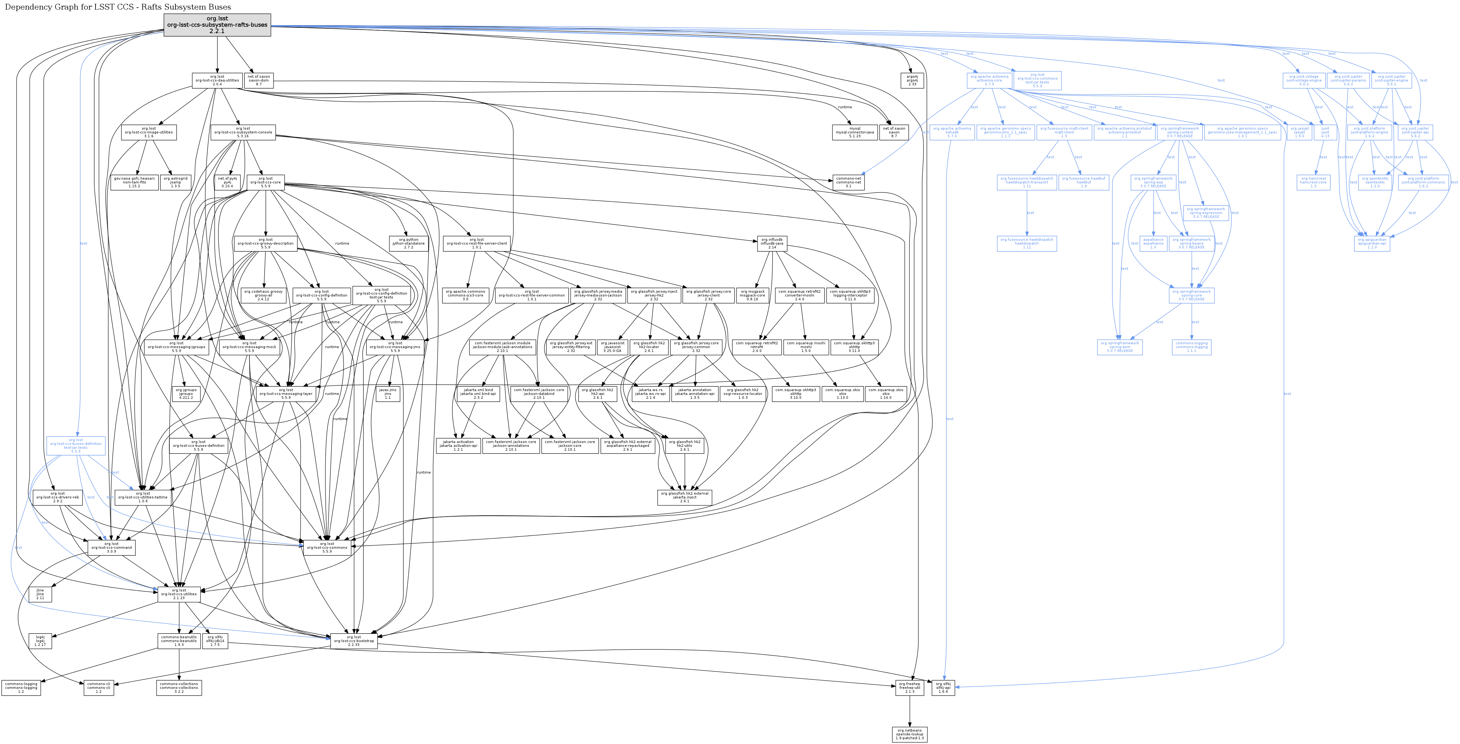The width and height of the screenshot is (1460, 744).
Task: Select the args4j 2.33 node
Action: pos(912,81)
